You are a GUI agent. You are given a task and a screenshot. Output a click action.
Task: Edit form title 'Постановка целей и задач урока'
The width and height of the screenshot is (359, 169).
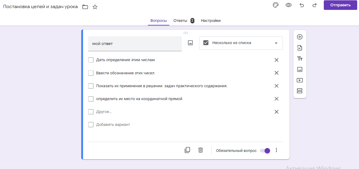(x=41, y=7)
